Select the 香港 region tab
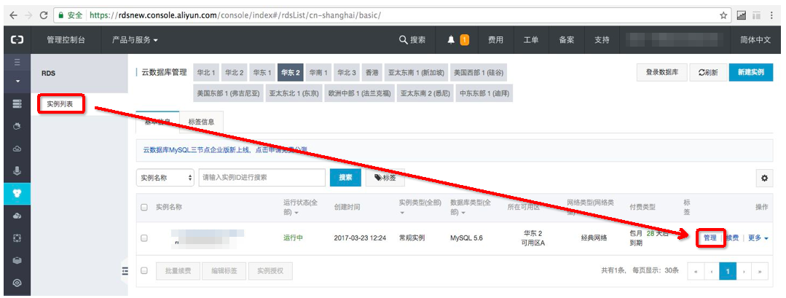Image resolution: width=786 pixels, height=298 pixels. click(x=372, y=73)
